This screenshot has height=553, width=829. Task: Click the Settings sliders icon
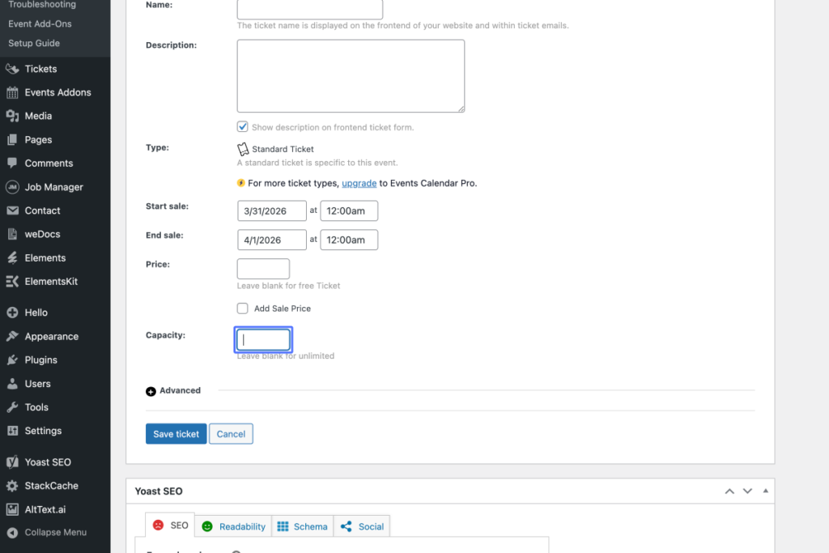pyautogui.click(x=12, y=431)
